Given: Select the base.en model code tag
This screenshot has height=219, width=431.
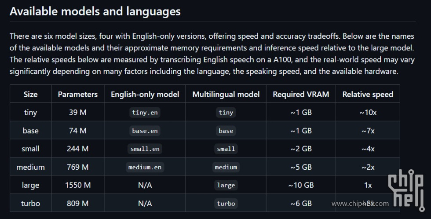Looking at the screenshot, I should click(x=145, y=131).
